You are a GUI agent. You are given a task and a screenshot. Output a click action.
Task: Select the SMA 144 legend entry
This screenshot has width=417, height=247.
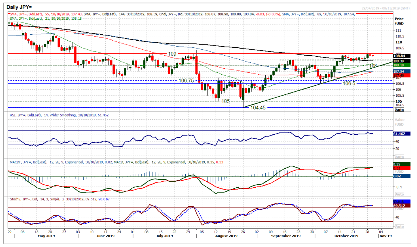pos(124,13)
